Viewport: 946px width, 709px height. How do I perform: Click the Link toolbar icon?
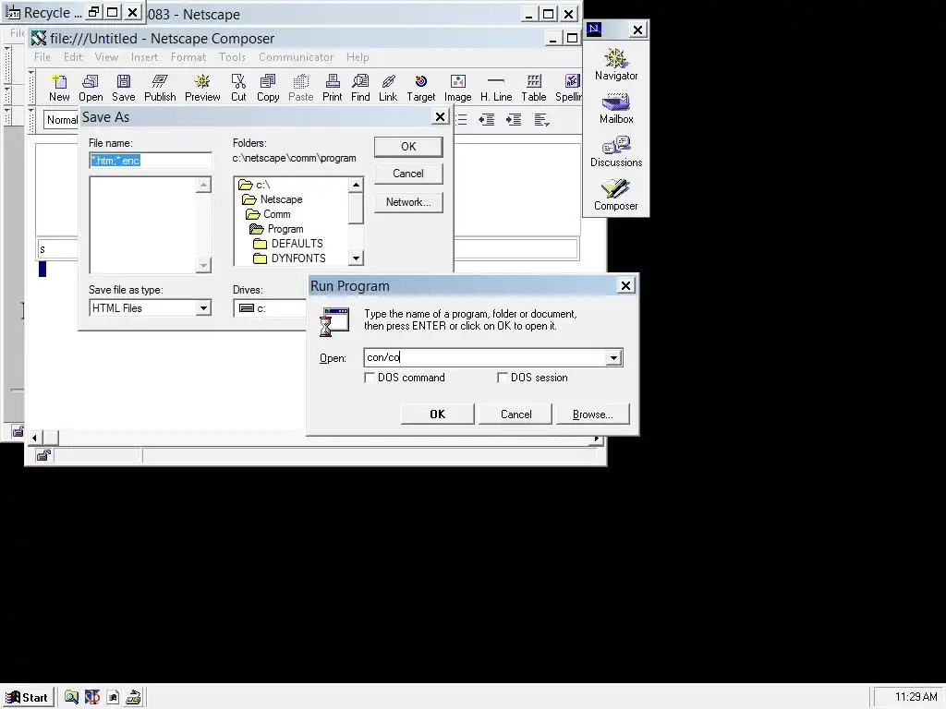click(388, 88)
